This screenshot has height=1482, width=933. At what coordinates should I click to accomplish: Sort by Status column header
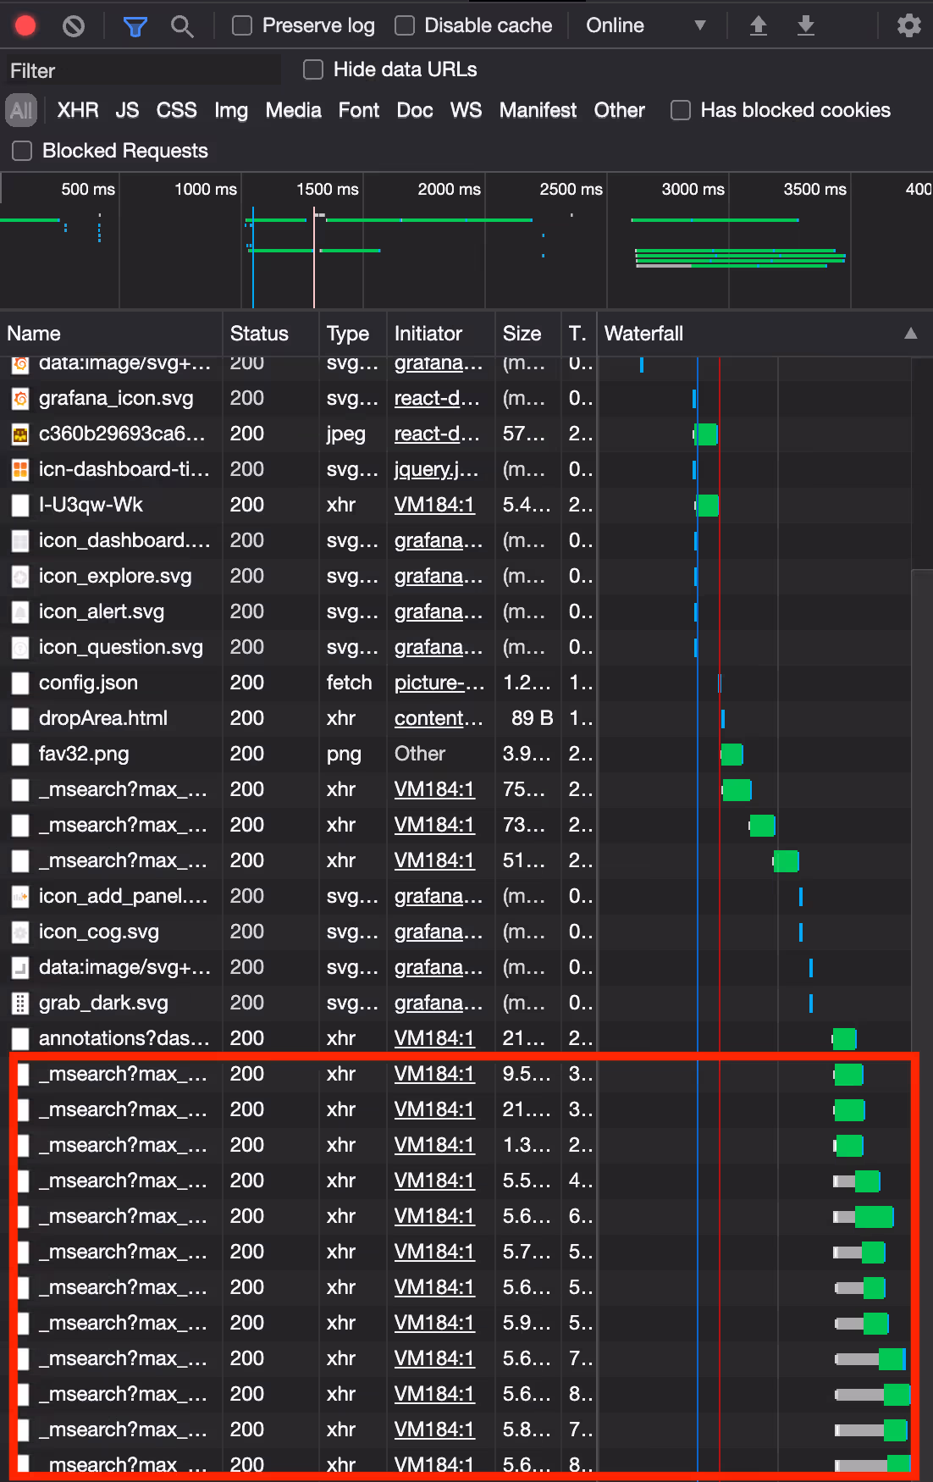tap(271, 334)
